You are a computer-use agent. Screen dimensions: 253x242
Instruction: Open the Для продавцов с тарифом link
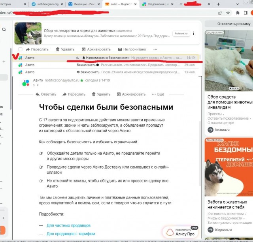click(x=71, y=234)
